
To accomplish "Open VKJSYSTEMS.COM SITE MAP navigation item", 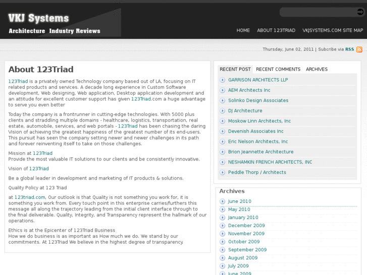I will pos(333,30).
